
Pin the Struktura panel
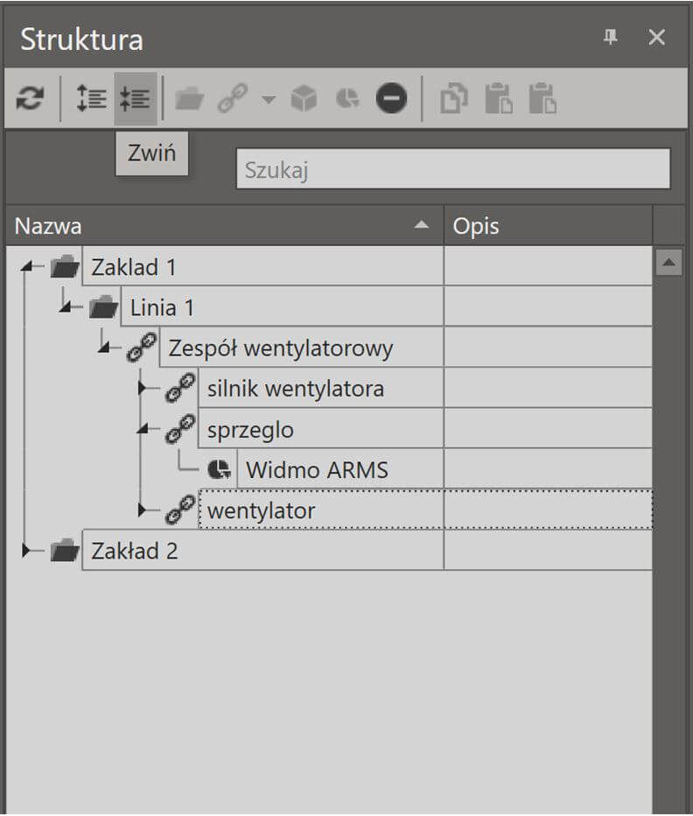pyautogui.click(x=610, y=38)
